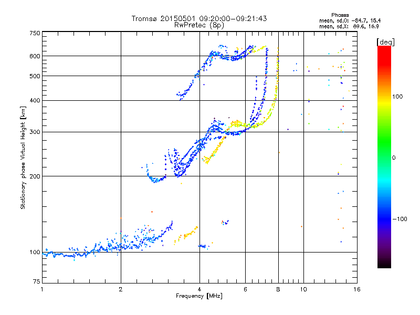
Task: Click the colorbar tick label '0'
Action: [394, 157]
